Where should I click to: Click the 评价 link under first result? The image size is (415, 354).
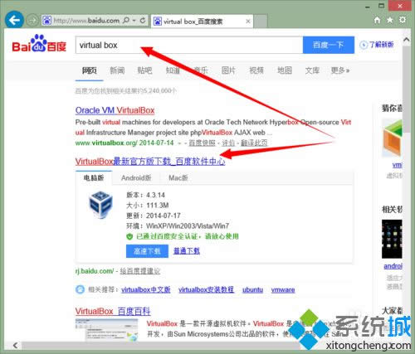[x=228, y=143]
